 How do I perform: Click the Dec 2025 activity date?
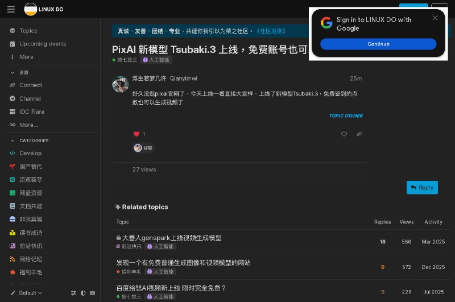click(433, 267)
